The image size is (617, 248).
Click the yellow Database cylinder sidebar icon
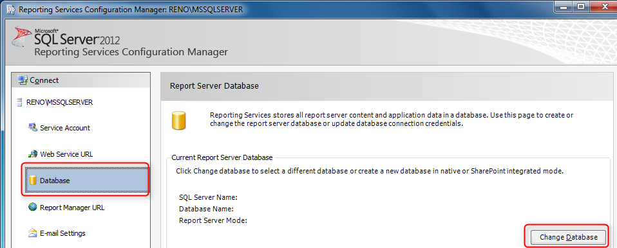33,181
